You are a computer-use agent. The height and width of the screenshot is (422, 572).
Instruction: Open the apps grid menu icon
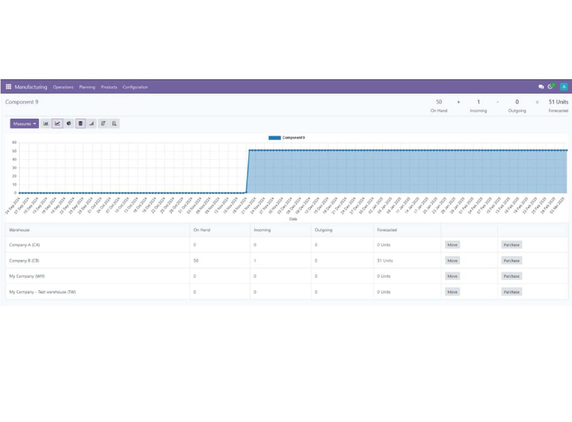[9, 87]
